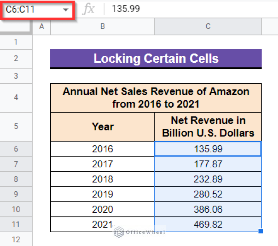Click the cell containing 2018
The height and width of the screenshot is (246, 278).
click(102, 179)
